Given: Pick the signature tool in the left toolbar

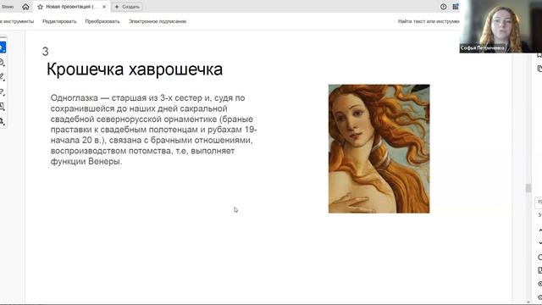Looking at the screenshot, I should (x=2, y=121).
